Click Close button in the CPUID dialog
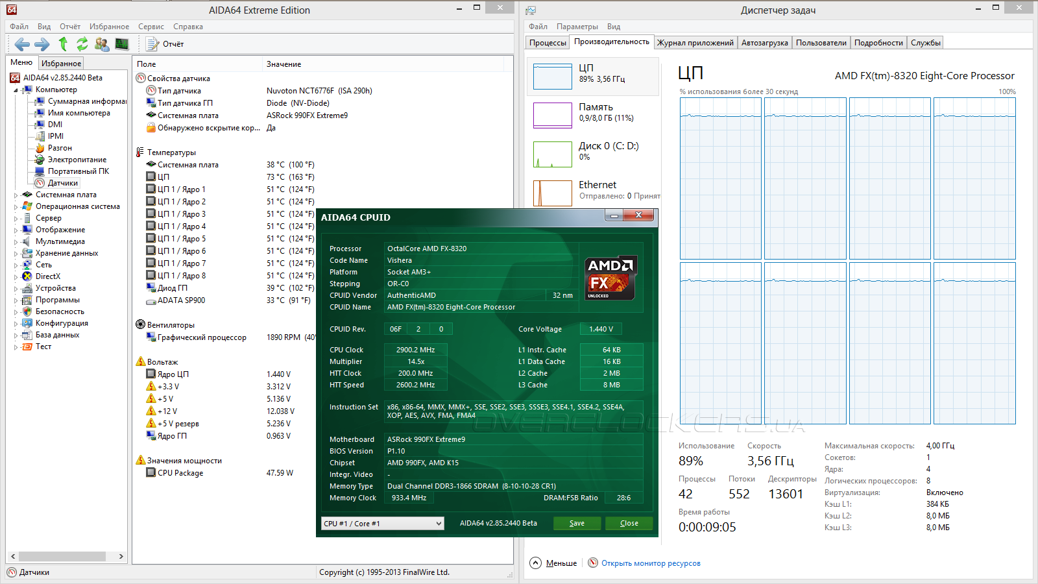This screenshot has width=1038, height=584. coord(629,523)
